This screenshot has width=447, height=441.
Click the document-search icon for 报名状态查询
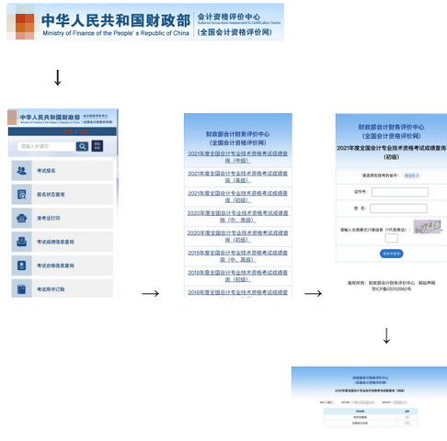(x=21, y=194)
